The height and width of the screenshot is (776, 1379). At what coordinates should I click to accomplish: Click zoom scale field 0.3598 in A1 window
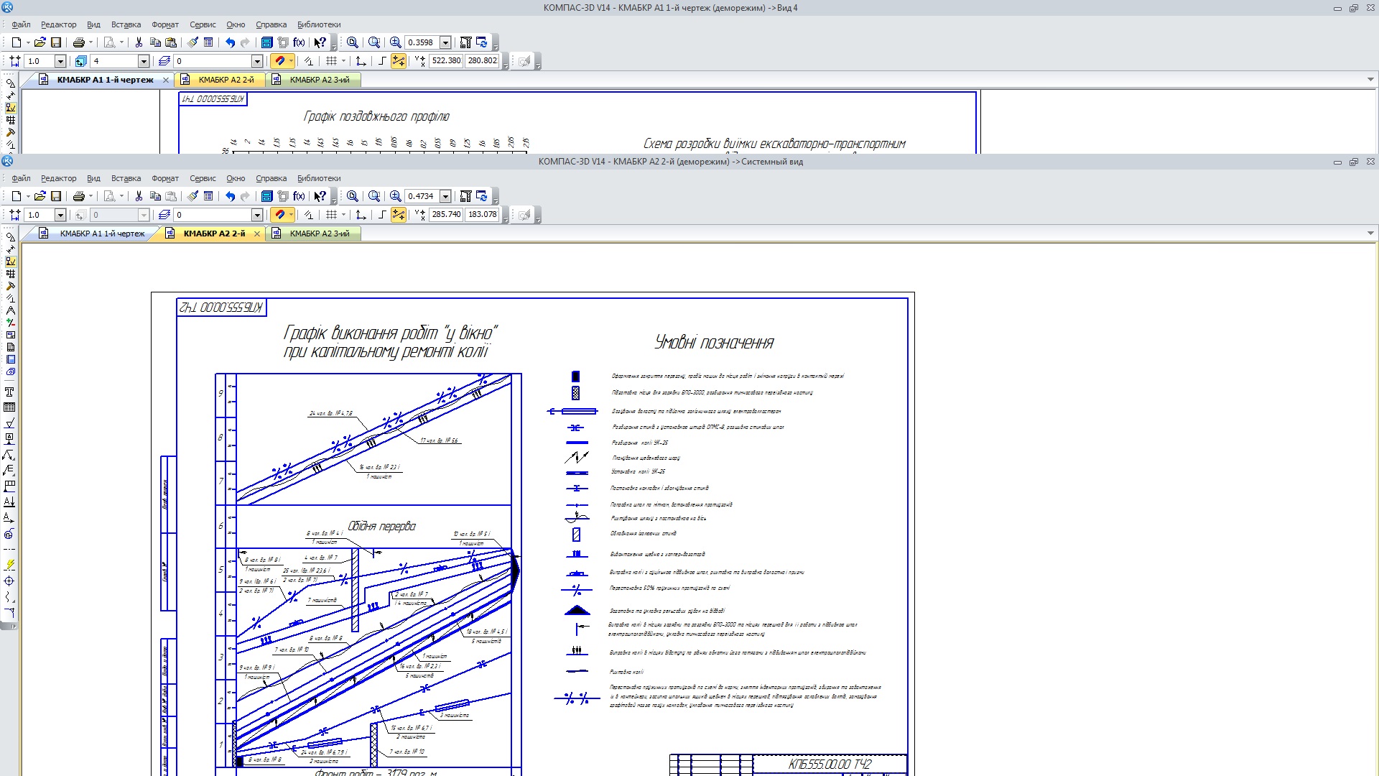[422, 42]
